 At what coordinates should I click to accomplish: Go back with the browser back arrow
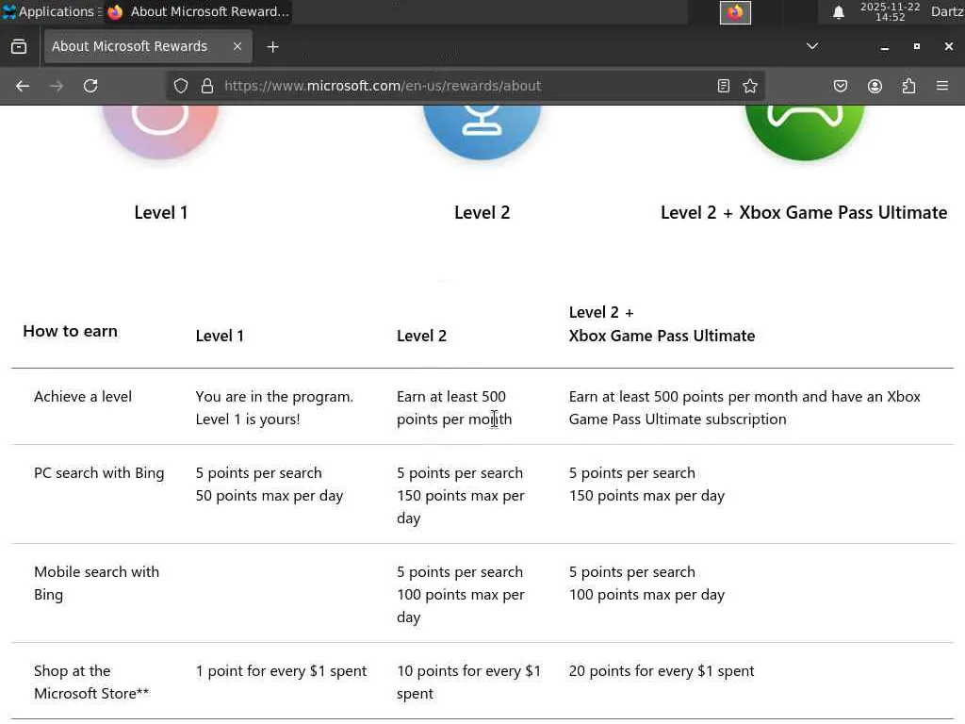tap(23, 86)
